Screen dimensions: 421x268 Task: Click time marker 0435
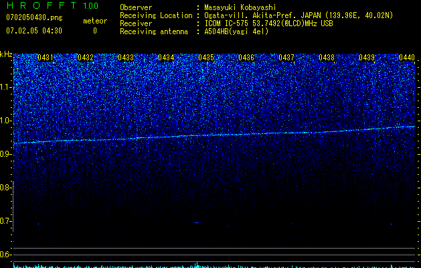coord(206,58)
